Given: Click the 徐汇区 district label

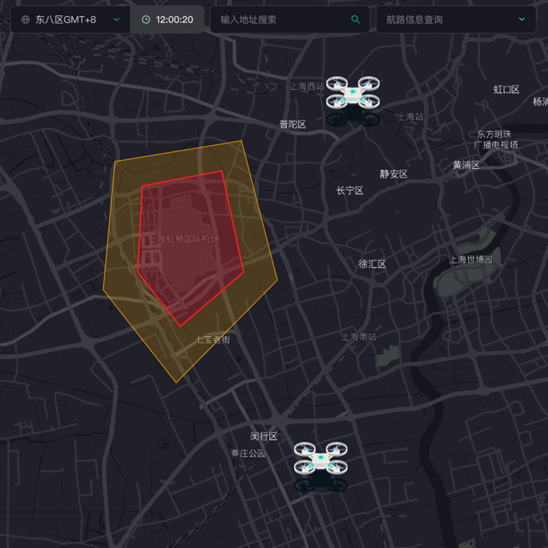Looking at the screenshot, I should [372, 264].
